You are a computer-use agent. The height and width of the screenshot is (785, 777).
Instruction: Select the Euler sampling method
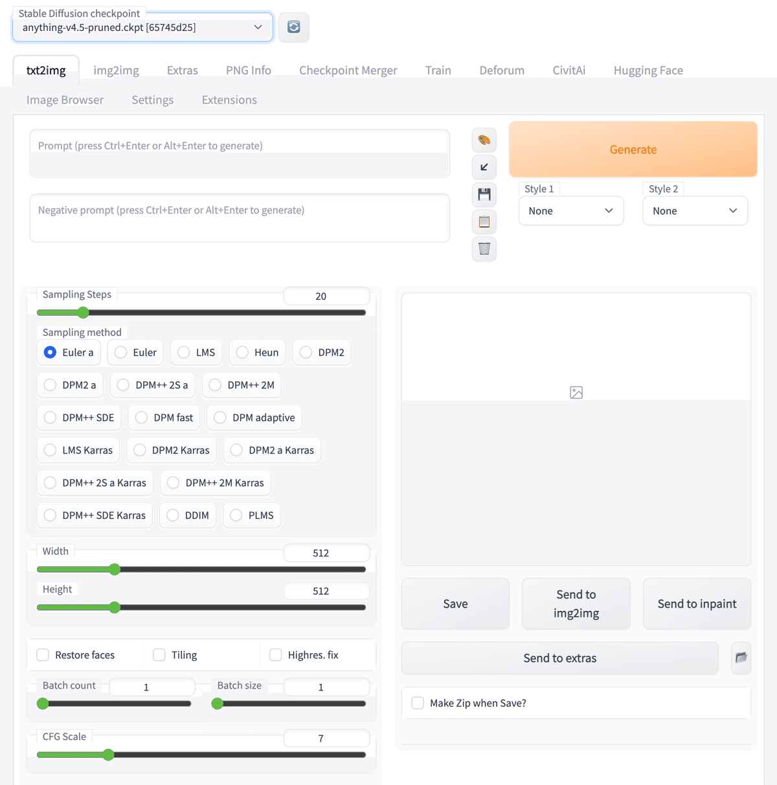click(x=135, y=353)
